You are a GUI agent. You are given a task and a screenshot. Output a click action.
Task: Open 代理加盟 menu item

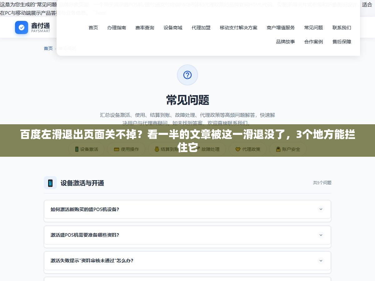click(201, 27)
